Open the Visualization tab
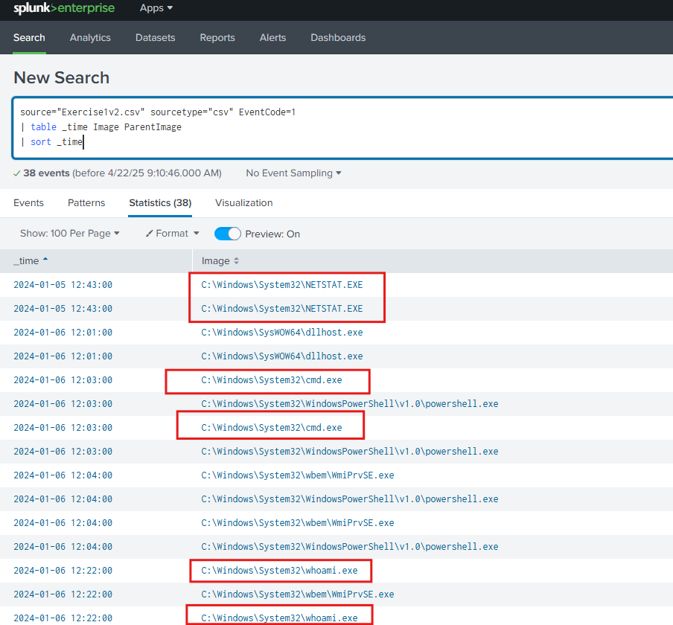This screenshot has width=673, height=625. [x=243, y=203]
